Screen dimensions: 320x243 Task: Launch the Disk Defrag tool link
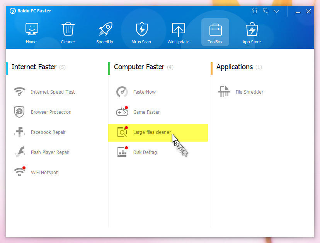[x=145, y=152]
